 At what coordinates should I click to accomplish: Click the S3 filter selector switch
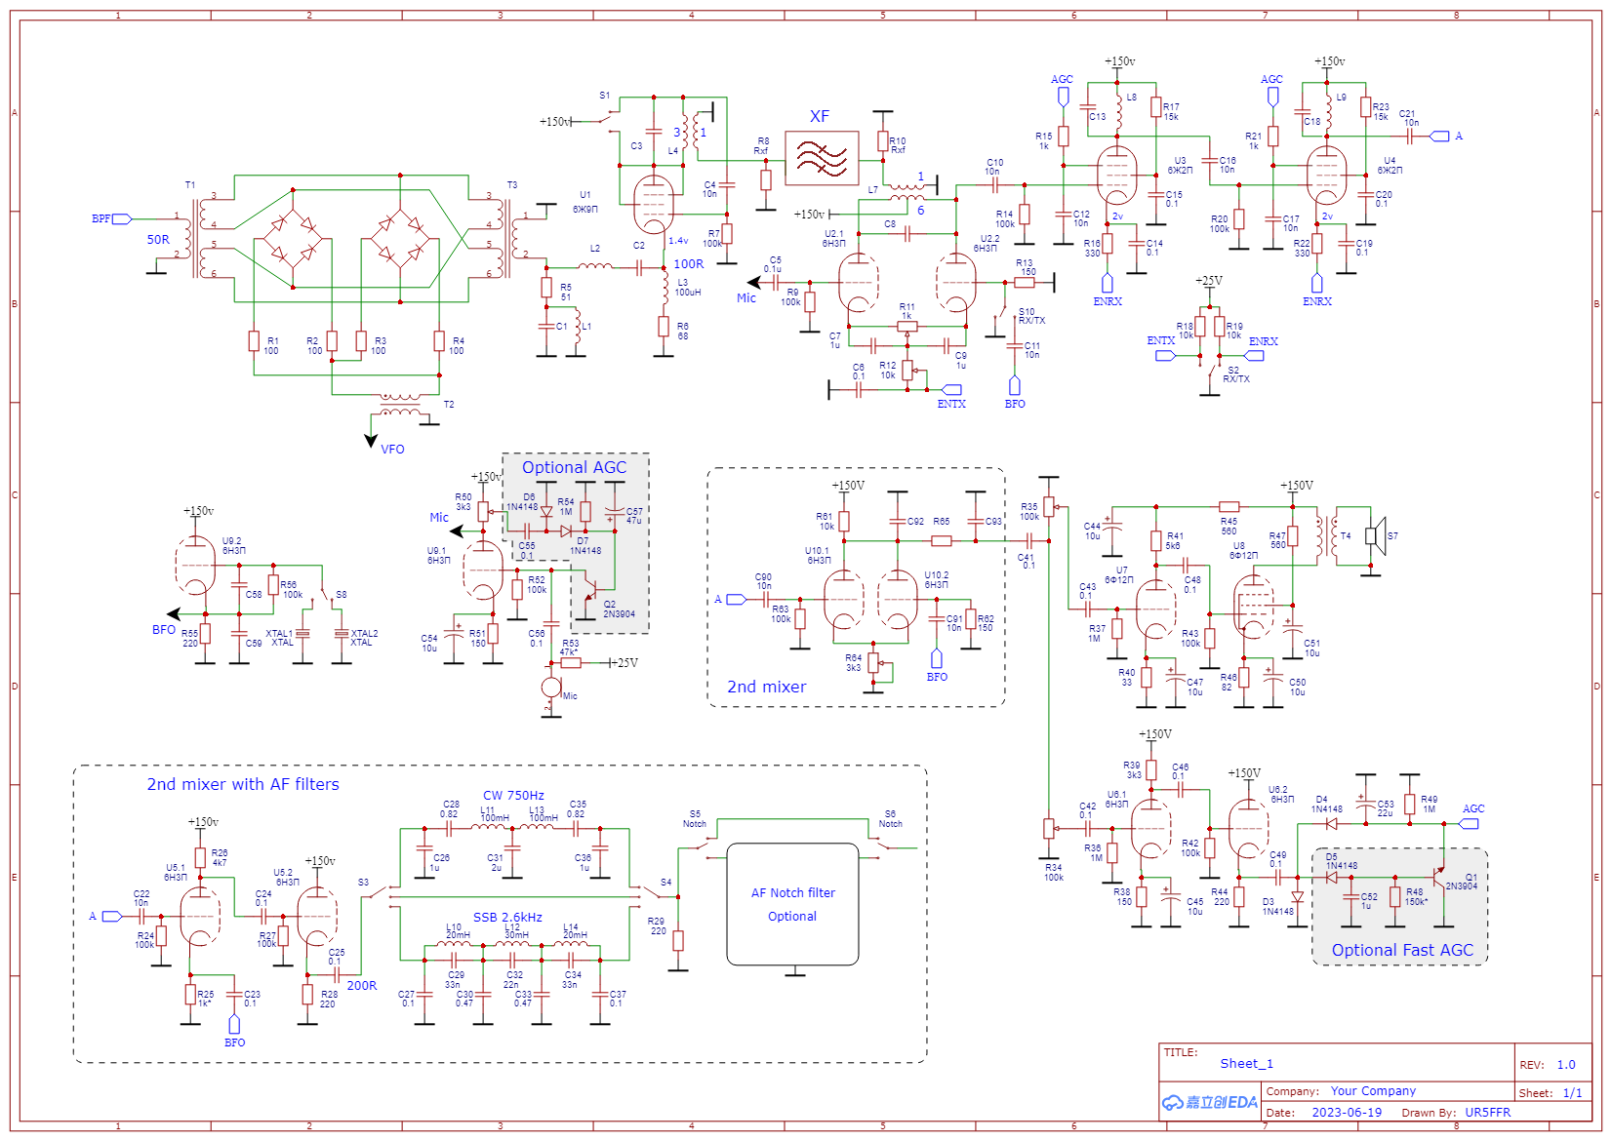point(376,892)
